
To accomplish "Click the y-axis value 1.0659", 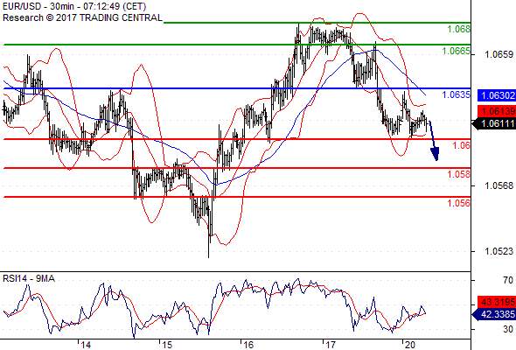I will [x=499, y=54].
